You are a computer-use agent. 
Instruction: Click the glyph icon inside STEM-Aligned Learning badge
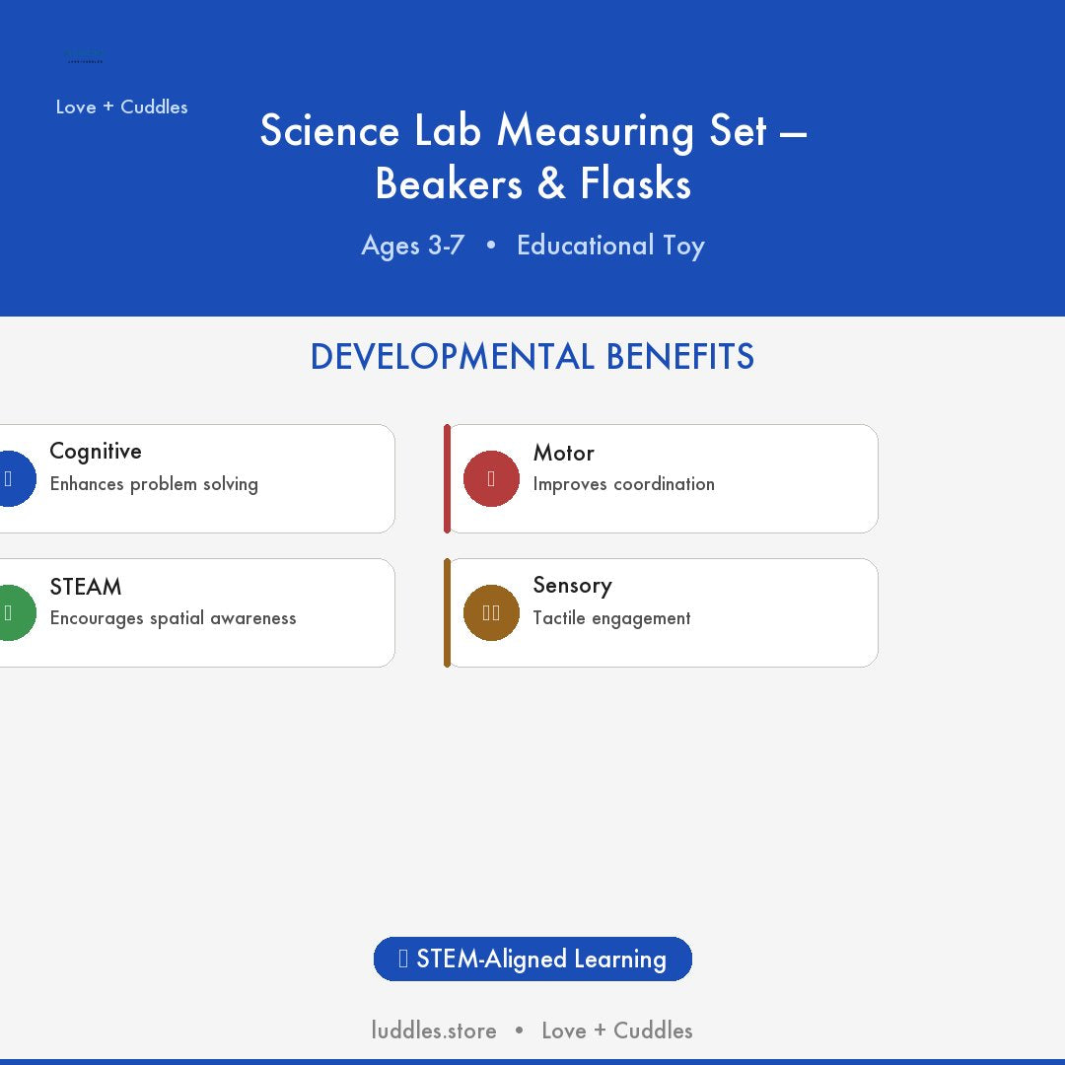pos(402,958)
